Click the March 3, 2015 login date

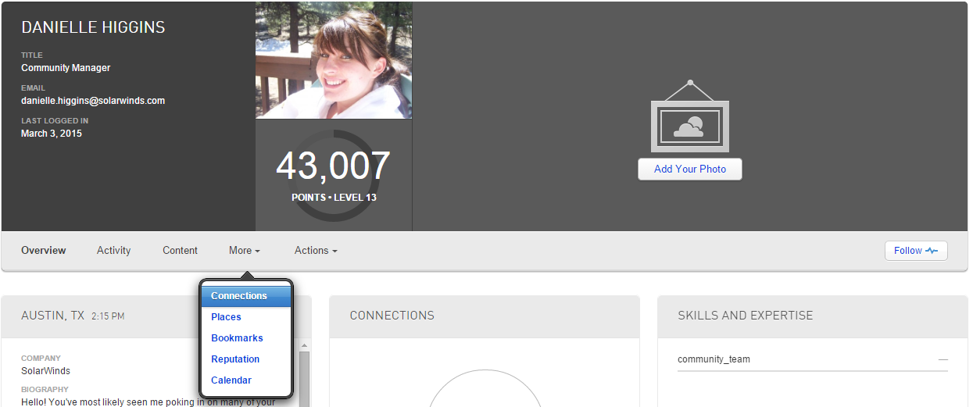(52, 134)
